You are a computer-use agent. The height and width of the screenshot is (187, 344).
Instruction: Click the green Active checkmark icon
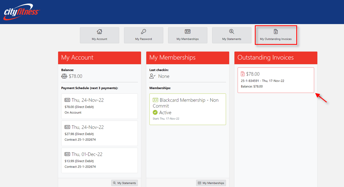coord(155,112)
